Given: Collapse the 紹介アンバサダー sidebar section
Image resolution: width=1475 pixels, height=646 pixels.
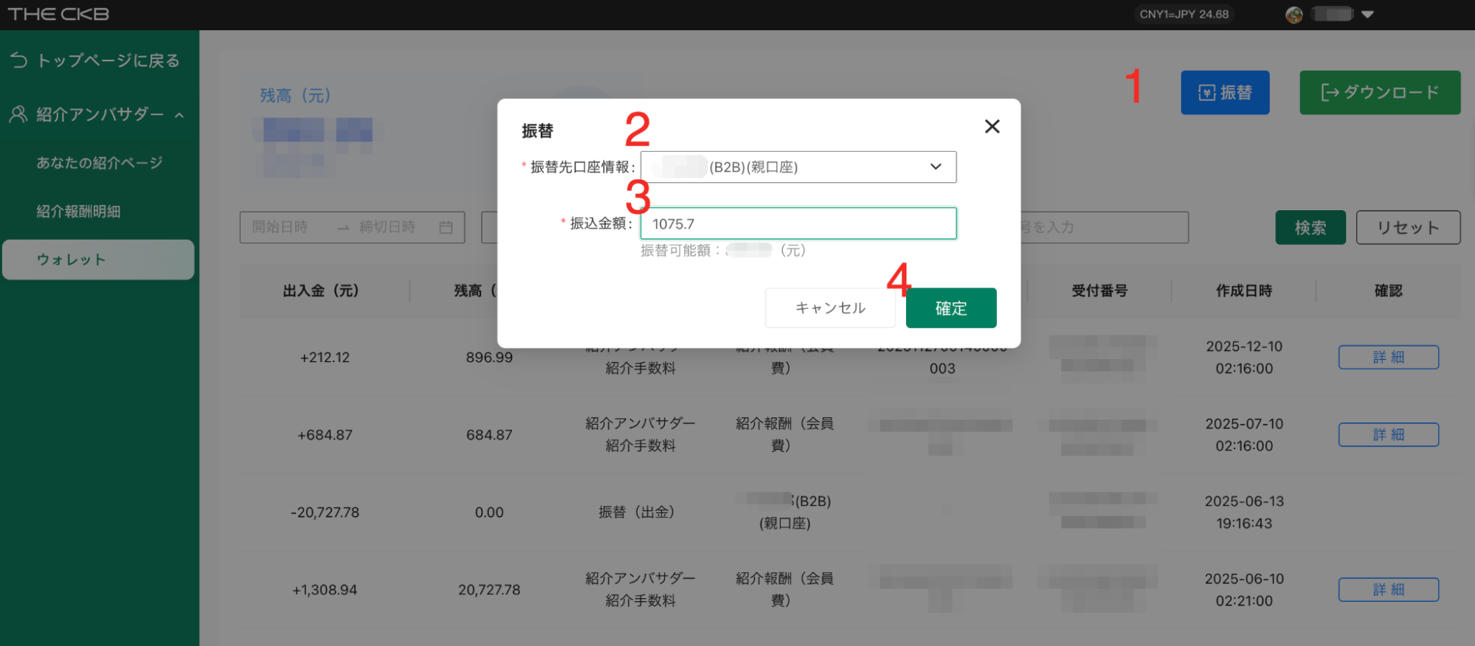Looking at the screenshot, I should (x=179, y=115).
